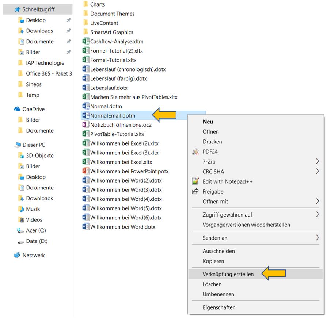The width and height of the screenshot is (327, 318).
Task: Click the Notepad++ icon in context menu
Action: point(195,181)
